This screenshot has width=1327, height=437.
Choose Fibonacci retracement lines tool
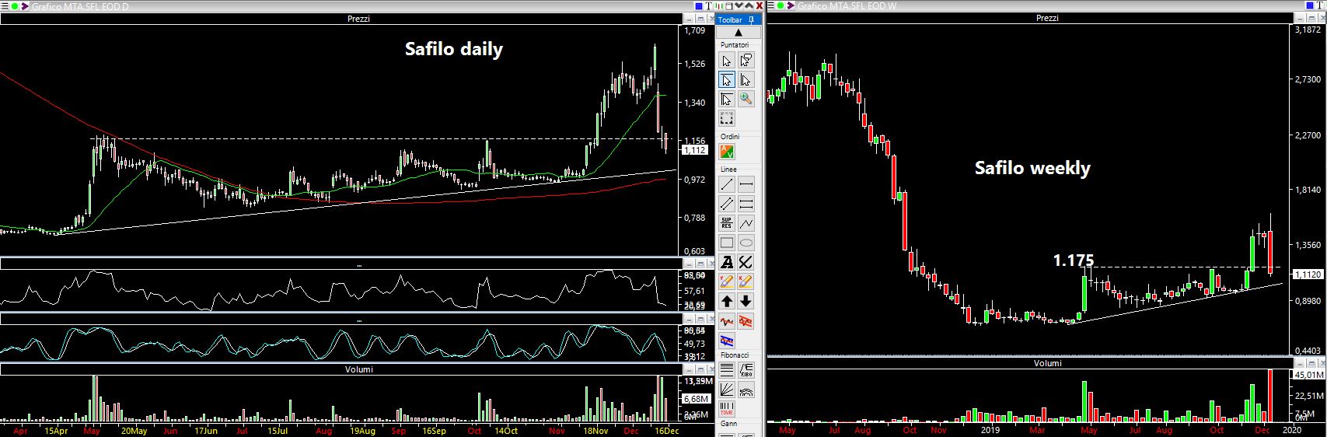coord(727,370)
